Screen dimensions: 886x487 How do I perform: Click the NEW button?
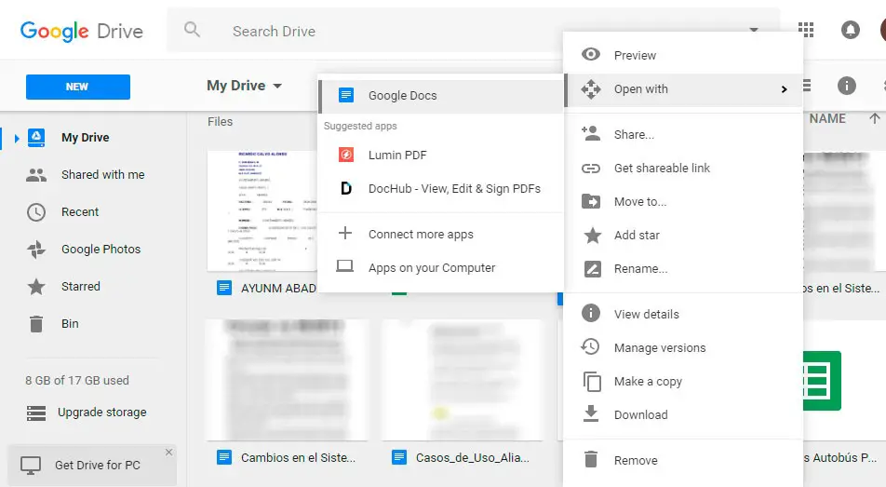(78, 87)
